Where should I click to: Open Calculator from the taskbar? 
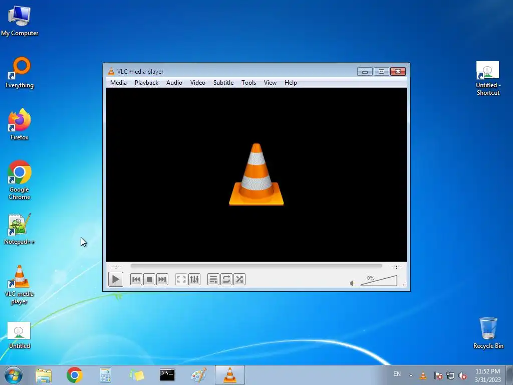pos(105,375)
